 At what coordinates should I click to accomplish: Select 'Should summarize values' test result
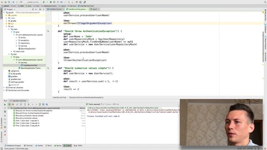pos(25,118)
